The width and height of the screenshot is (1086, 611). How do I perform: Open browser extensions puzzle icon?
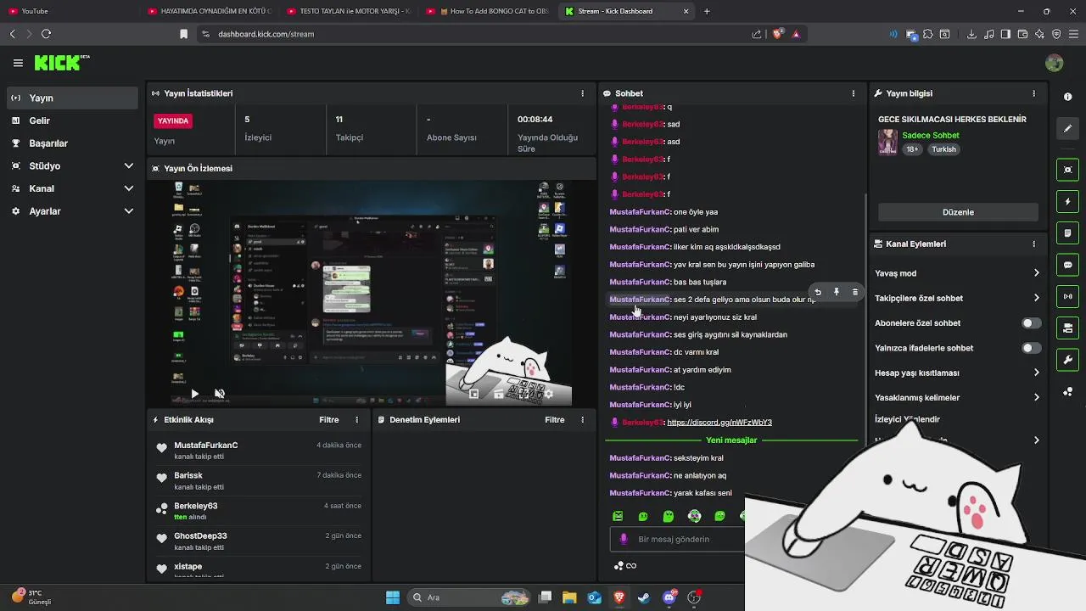pyautogui.click(x=928, y=34)
